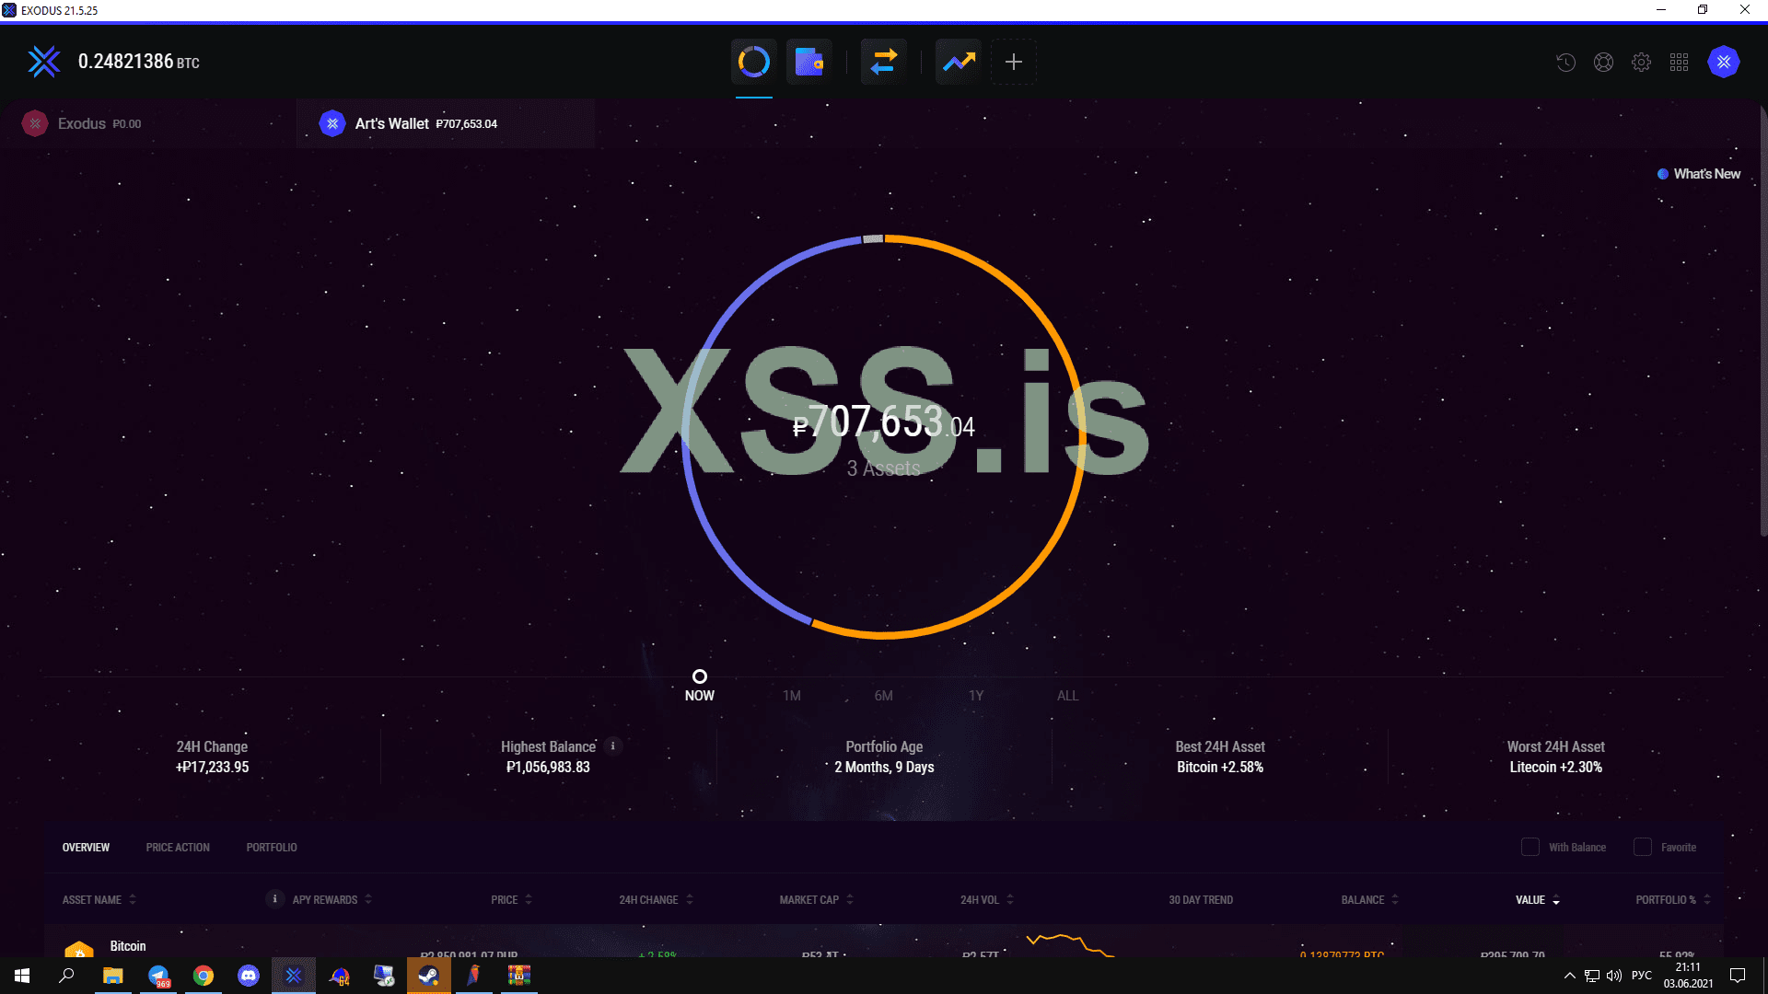Open the Help lifebuoy icon

click(1603, 63)
